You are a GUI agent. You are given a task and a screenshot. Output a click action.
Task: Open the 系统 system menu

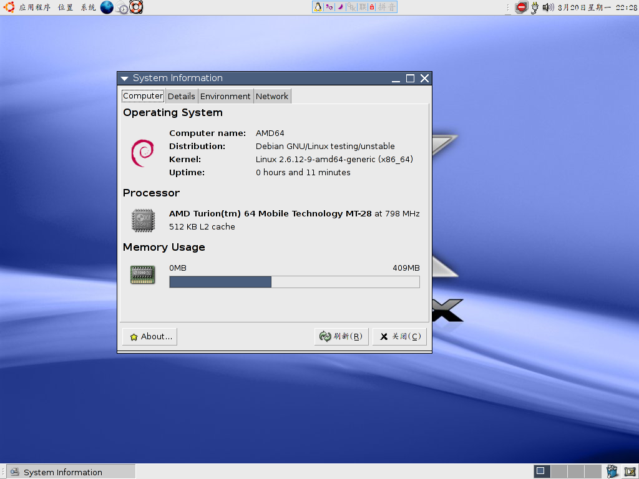tap(88, 7)
